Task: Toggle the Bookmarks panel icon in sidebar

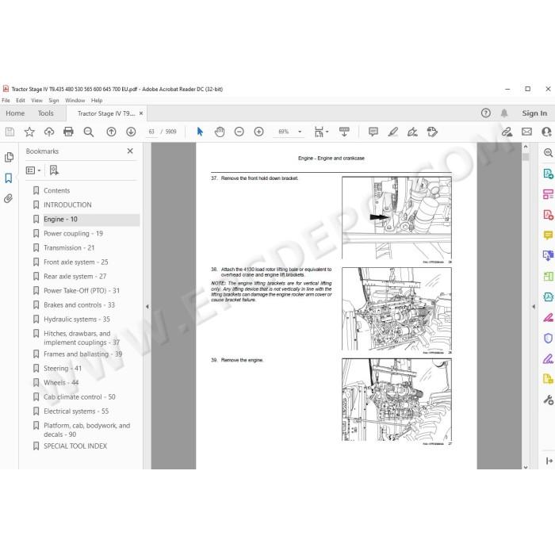Action: [9, 178]
